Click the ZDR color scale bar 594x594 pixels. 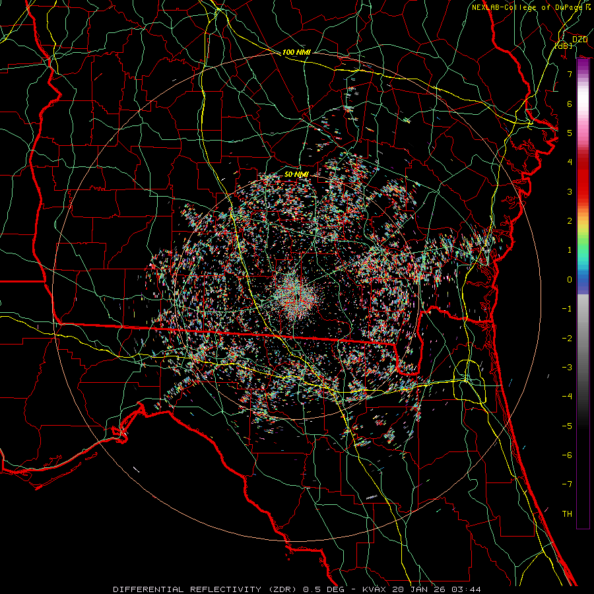click(583, 294)
